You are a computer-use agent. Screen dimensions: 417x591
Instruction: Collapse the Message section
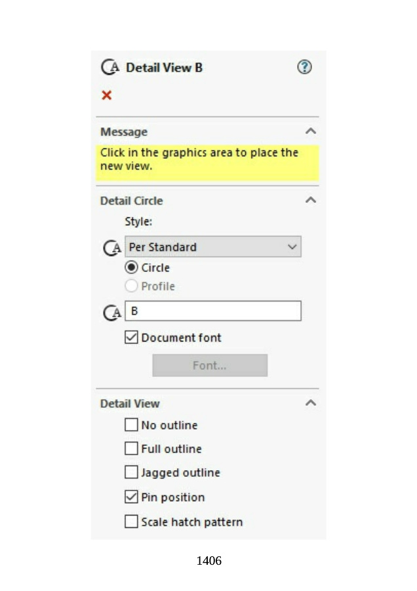(x=311, y=131)
